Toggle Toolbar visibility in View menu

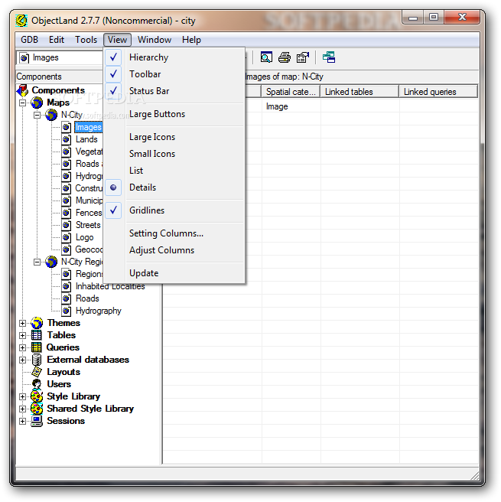tap(174, 74)
